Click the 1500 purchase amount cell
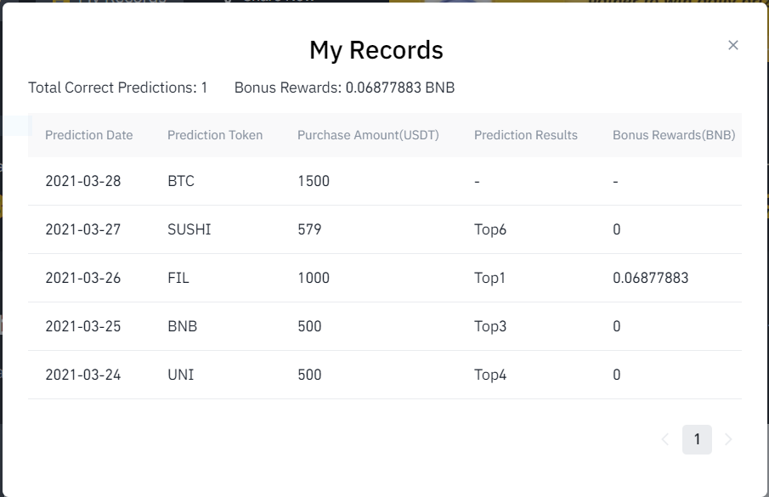The width and height of the screenshot is (769, 497). coord(314,181)
